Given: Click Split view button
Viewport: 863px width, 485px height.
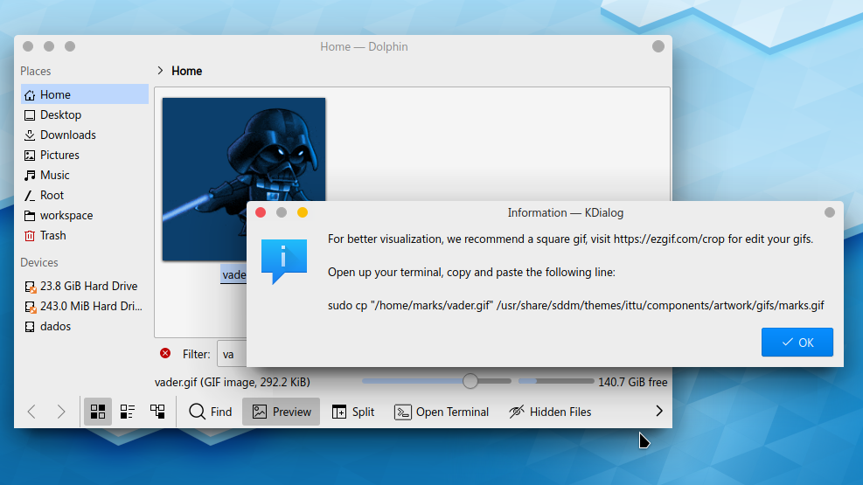Looking at the screenshot, I should tap(353, 412).
